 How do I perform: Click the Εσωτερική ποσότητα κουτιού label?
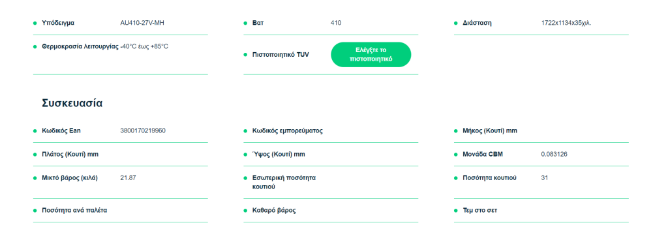(x=284, y=182)
